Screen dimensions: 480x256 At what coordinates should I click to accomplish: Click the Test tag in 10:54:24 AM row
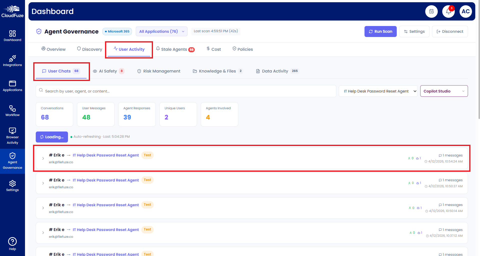pyautogui.click(x=147, y=155)
